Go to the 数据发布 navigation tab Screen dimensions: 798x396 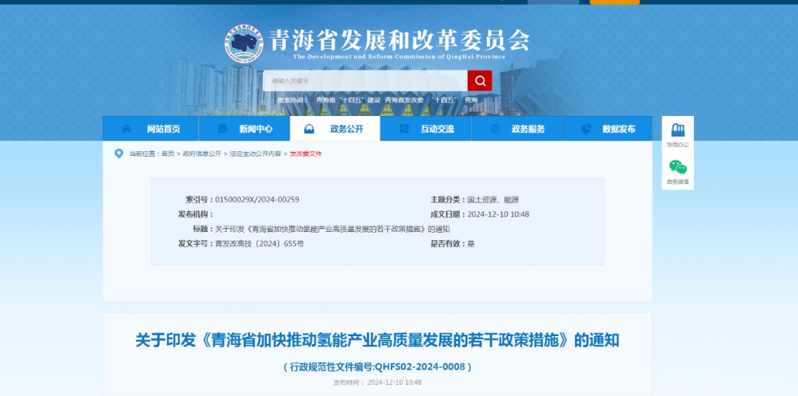click(x=618, y=129)
